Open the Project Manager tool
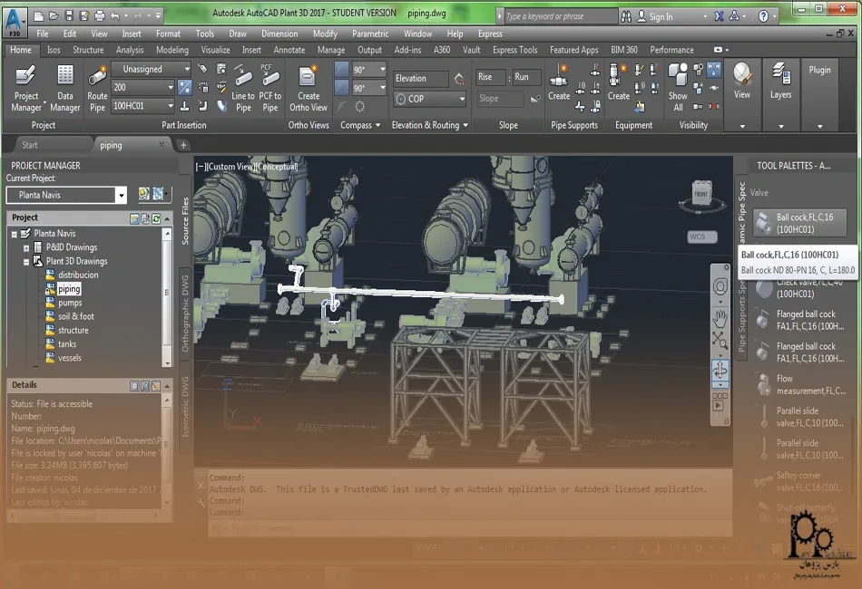This screenshot has width=862, height=589. coord(25,88)
